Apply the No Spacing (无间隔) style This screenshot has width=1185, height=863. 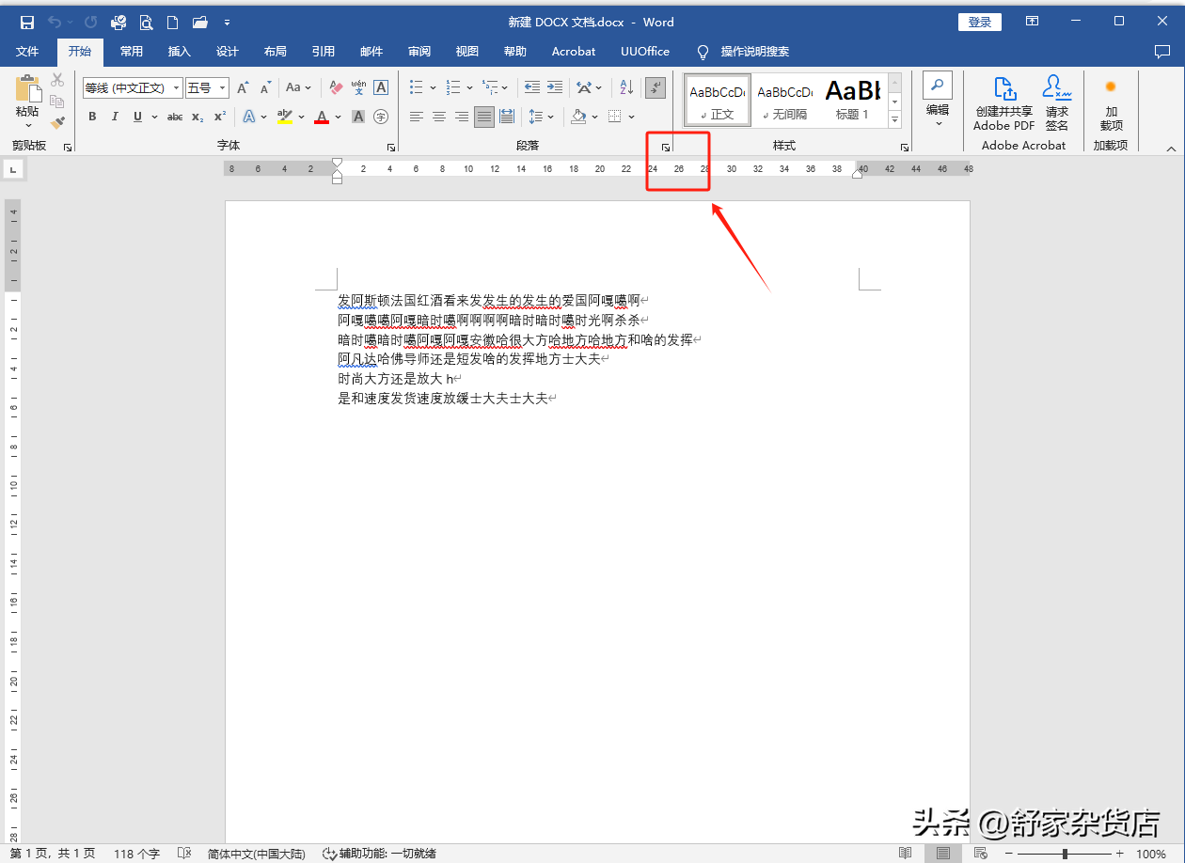[x=784, y=101]
